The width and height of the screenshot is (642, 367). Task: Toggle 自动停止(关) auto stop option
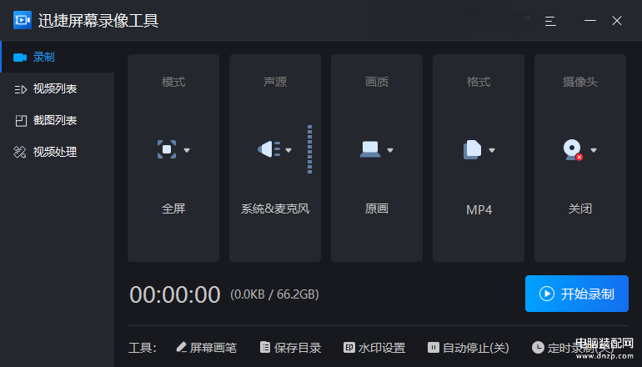(469, 348)
